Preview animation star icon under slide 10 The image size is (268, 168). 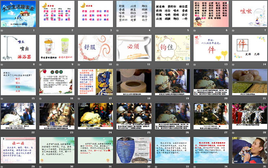pos(79,65)
